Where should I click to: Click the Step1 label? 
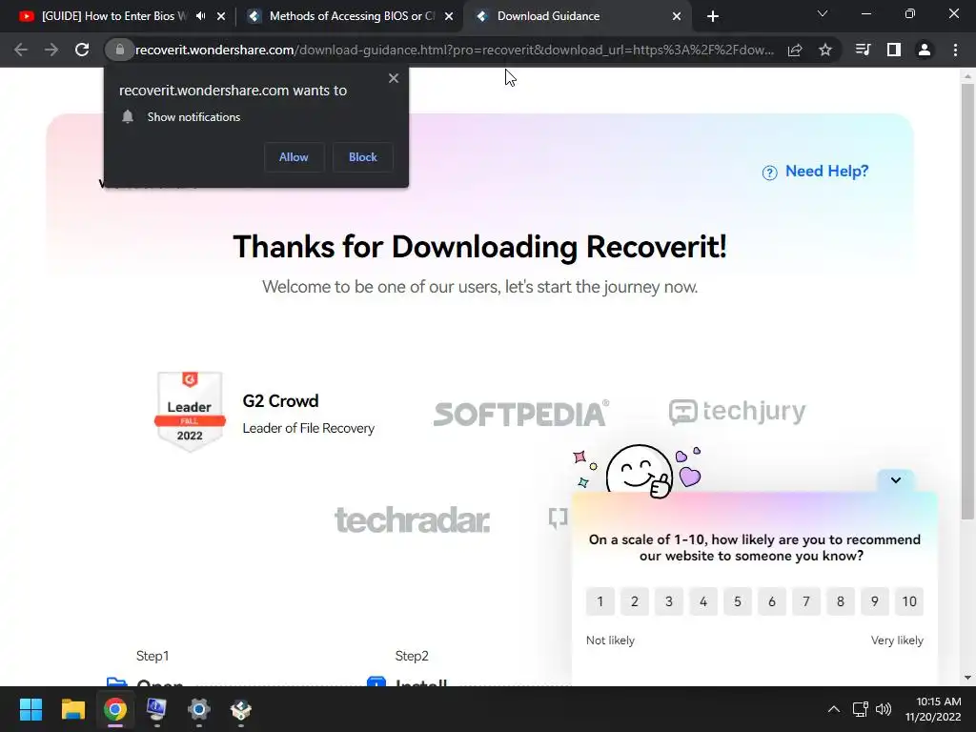[x=152, y=656]
